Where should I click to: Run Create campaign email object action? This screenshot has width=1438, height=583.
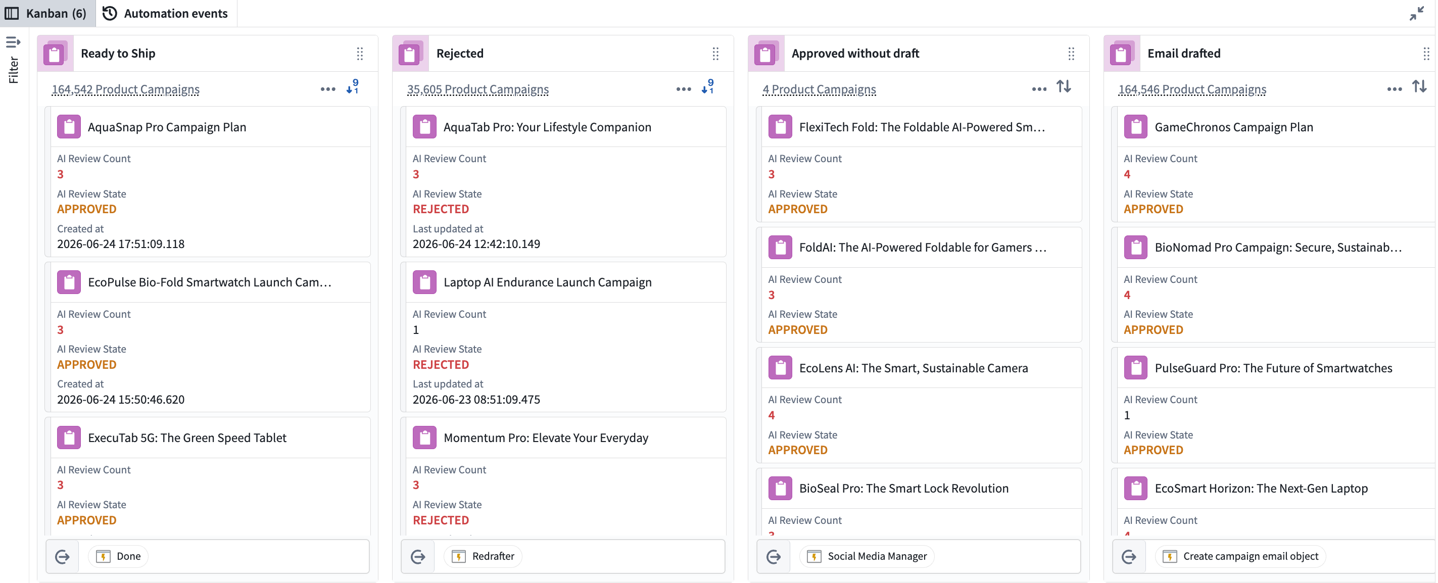[1240, 556]
